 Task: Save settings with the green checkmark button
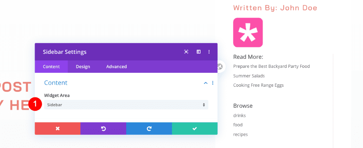tap(195, 129)
